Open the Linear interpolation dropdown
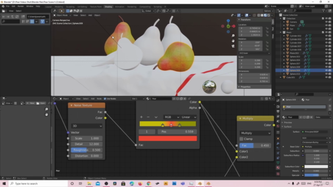 [x=188, y=117]
